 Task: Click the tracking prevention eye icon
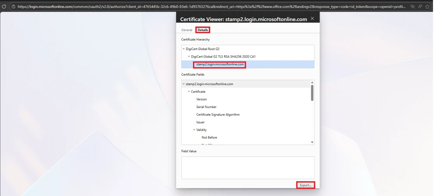pyautogui.click(x=412, y=6)
